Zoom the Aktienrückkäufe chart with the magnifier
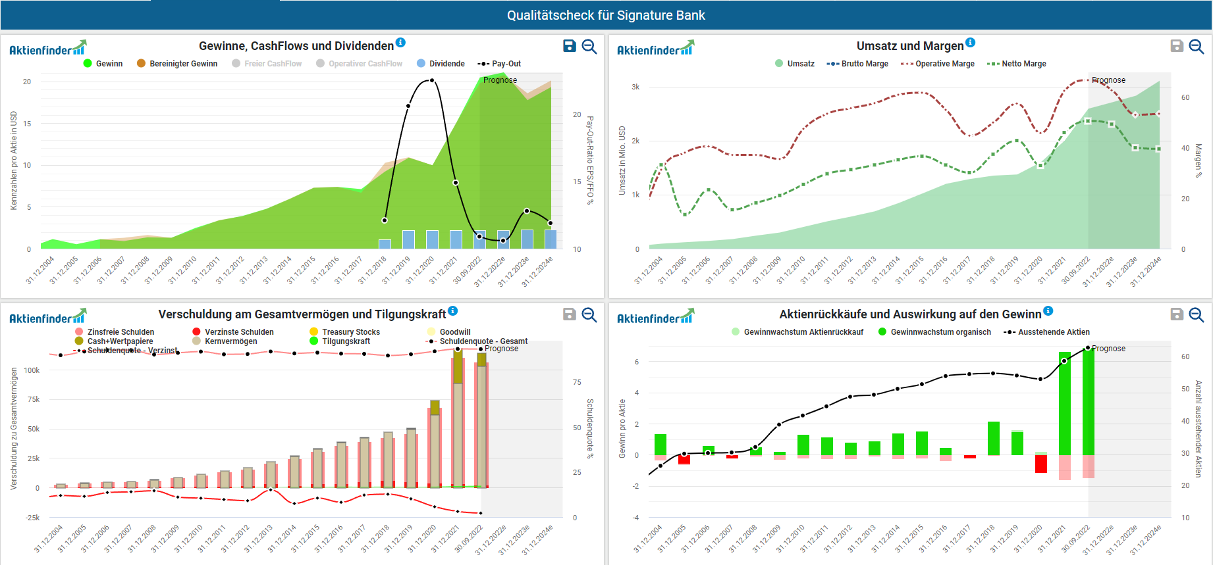1213x565 pixels. pyautogui.click(x=1197, y=314)
